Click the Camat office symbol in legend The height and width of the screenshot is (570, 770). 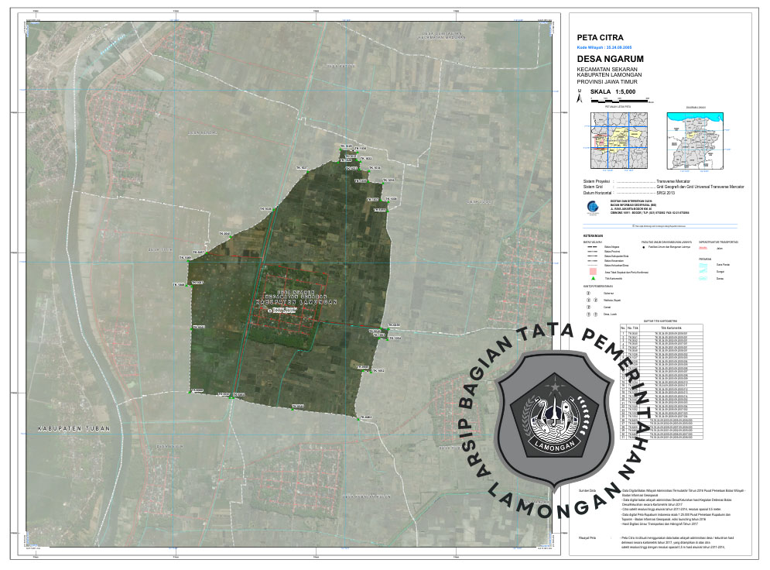click(587, 307)
